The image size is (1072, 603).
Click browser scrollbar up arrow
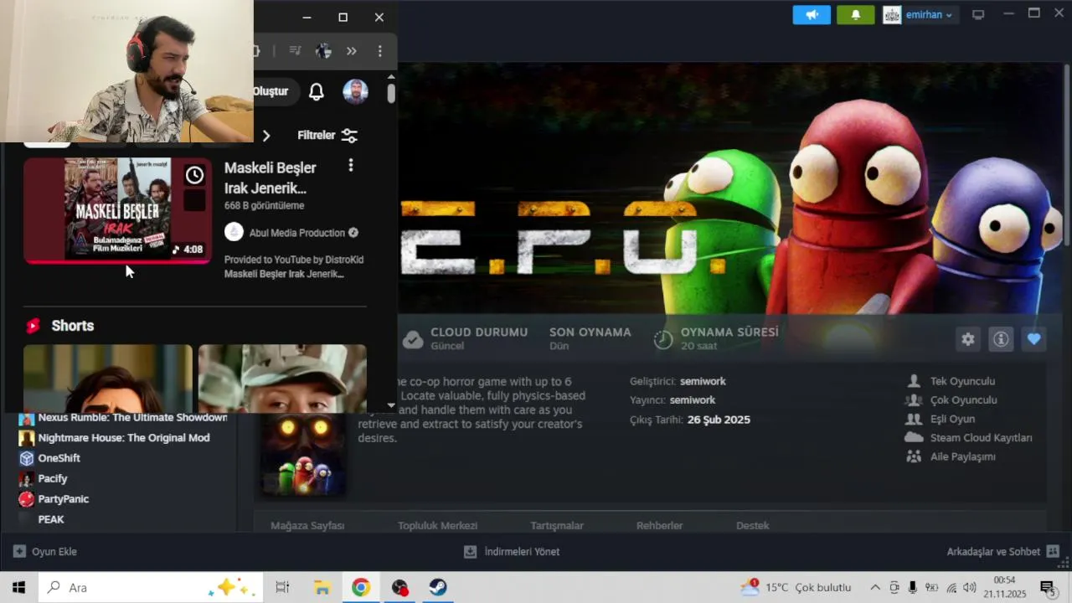391,76
